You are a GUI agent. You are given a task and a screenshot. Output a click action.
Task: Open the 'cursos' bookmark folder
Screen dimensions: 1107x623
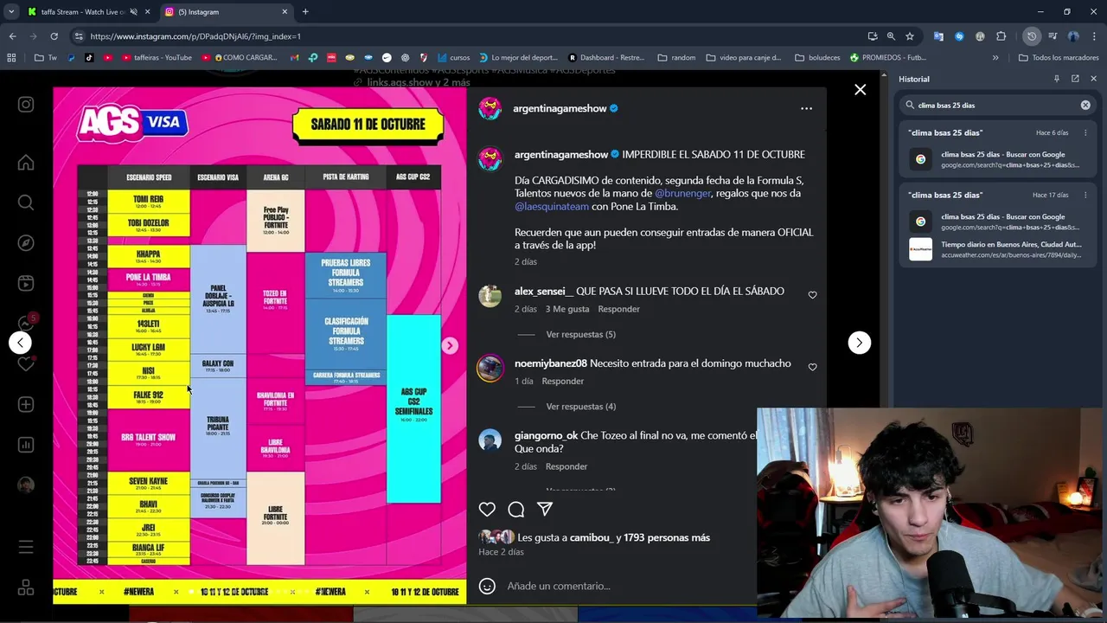[x=454, y=58]
